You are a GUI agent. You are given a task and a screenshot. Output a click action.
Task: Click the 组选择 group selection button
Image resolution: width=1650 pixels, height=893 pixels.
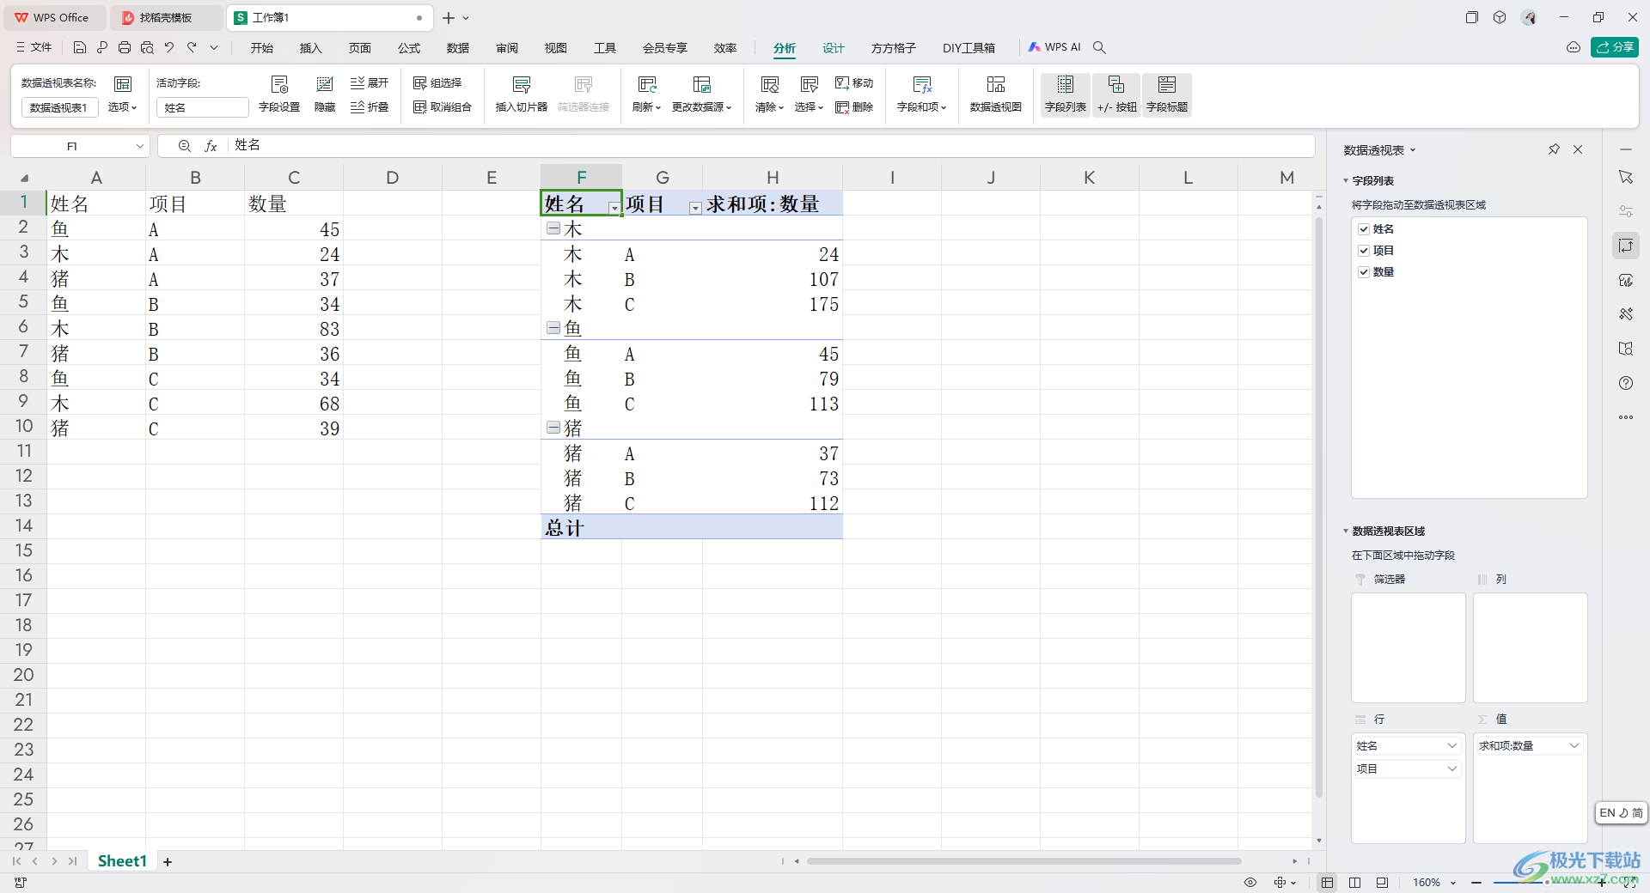(x=438, y=82)
